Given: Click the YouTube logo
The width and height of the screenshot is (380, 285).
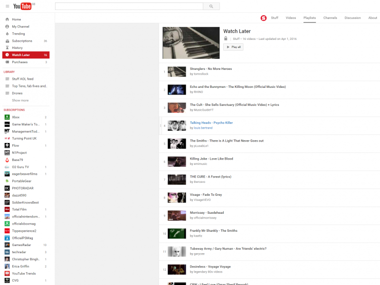Looking at the screenshot, I should (x=22, y=6).
